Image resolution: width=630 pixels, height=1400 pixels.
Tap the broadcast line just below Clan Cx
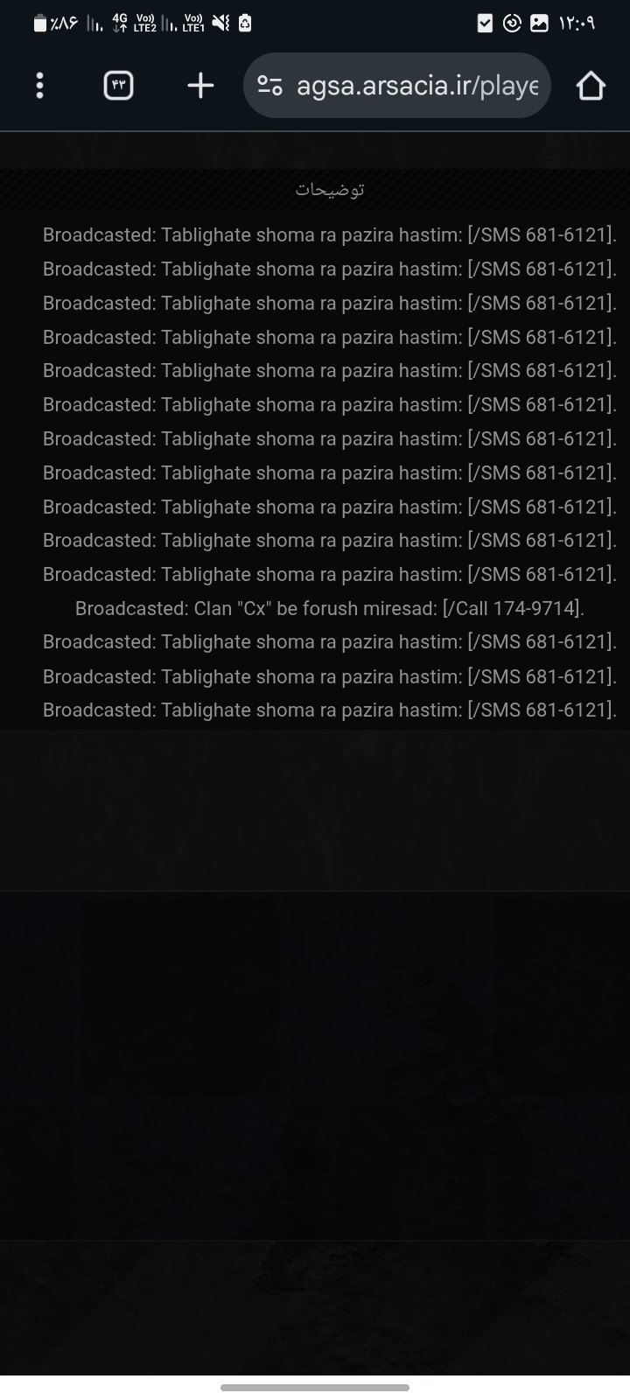[x=330, y=641]
